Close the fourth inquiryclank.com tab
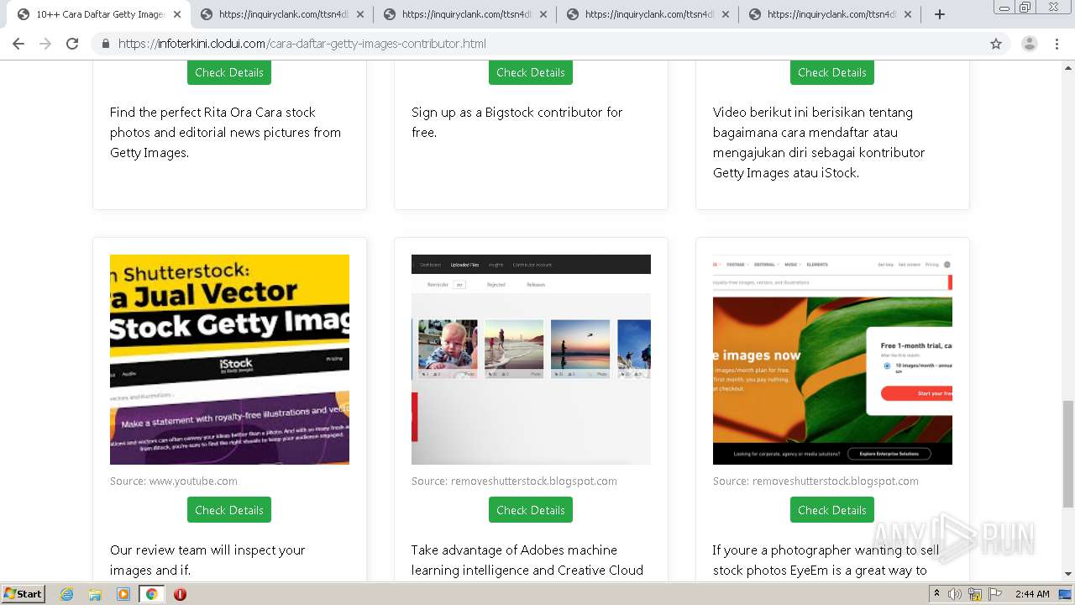This screenshot has width=1075, height=605. click(x=726, y=14)
